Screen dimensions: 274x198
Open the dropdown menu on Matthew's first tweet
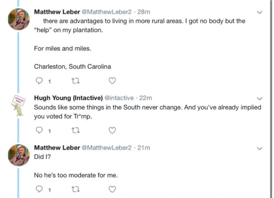260,13
